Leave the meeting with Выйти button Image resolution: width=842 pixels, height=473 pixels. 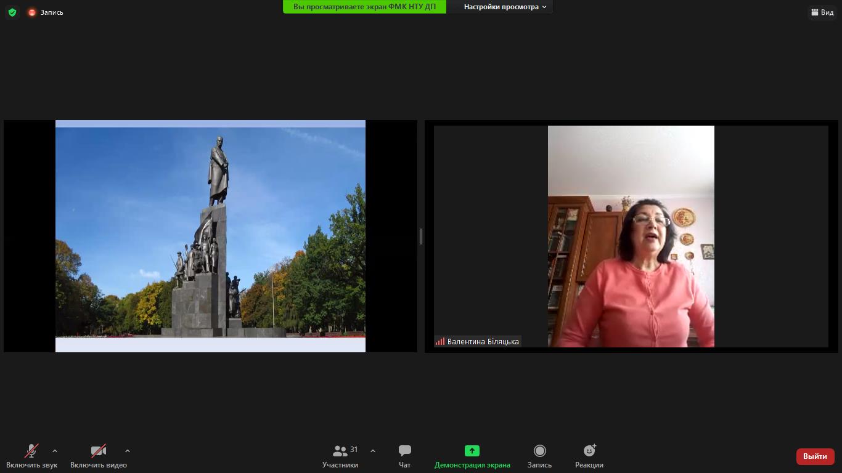click(x=815, y=456)
